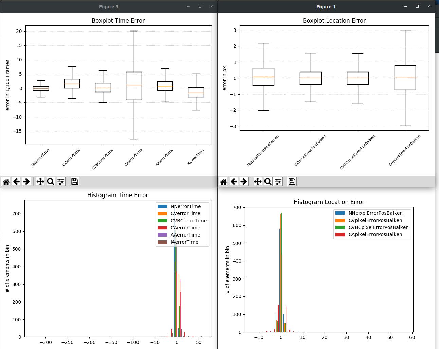Click the orange CVpixelErrorPosBalken legend swatch

(340, 220)
